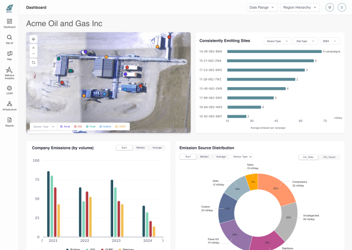Click site label 15-21-062-2W4
The image size is (352, 250).
coord(210,61)
